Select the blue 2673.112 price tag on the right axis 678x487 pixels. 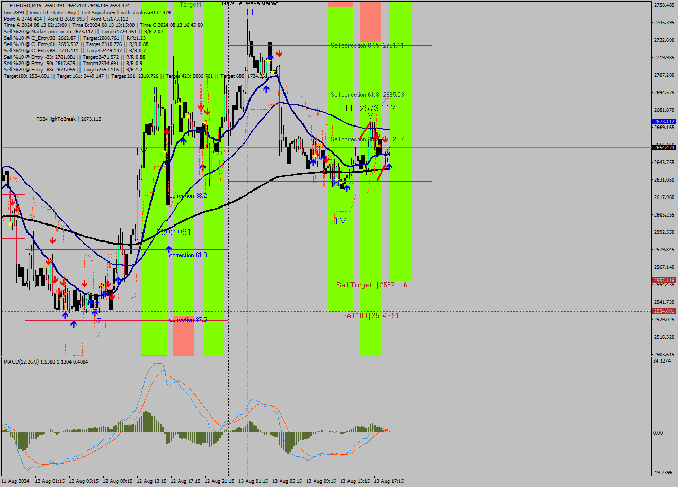pyautogui.click(x=663, y=121)
